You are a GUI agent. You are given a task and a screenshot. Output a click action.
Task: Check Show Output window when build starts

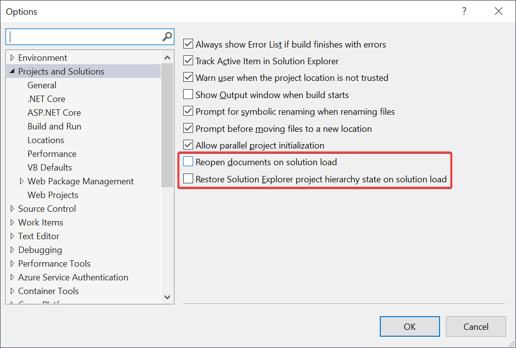(188, 94)
